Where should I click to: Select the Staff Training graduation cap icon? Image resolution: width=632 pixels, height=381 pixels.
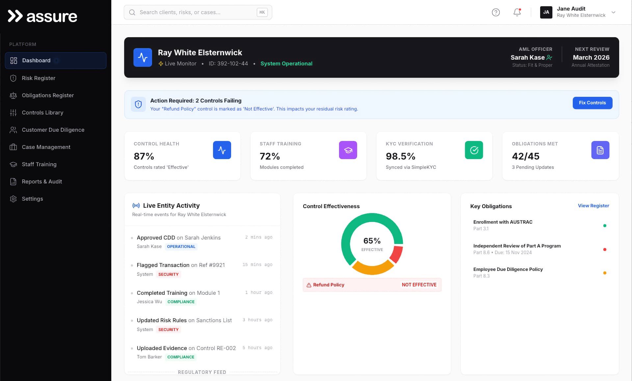pos(13,164)
